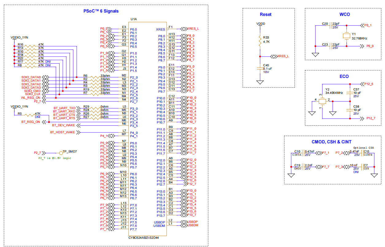Image resolution: width=385 pixels, height=247 pixels.
Task: Click the ground symbol below R33
Action: 260,81
